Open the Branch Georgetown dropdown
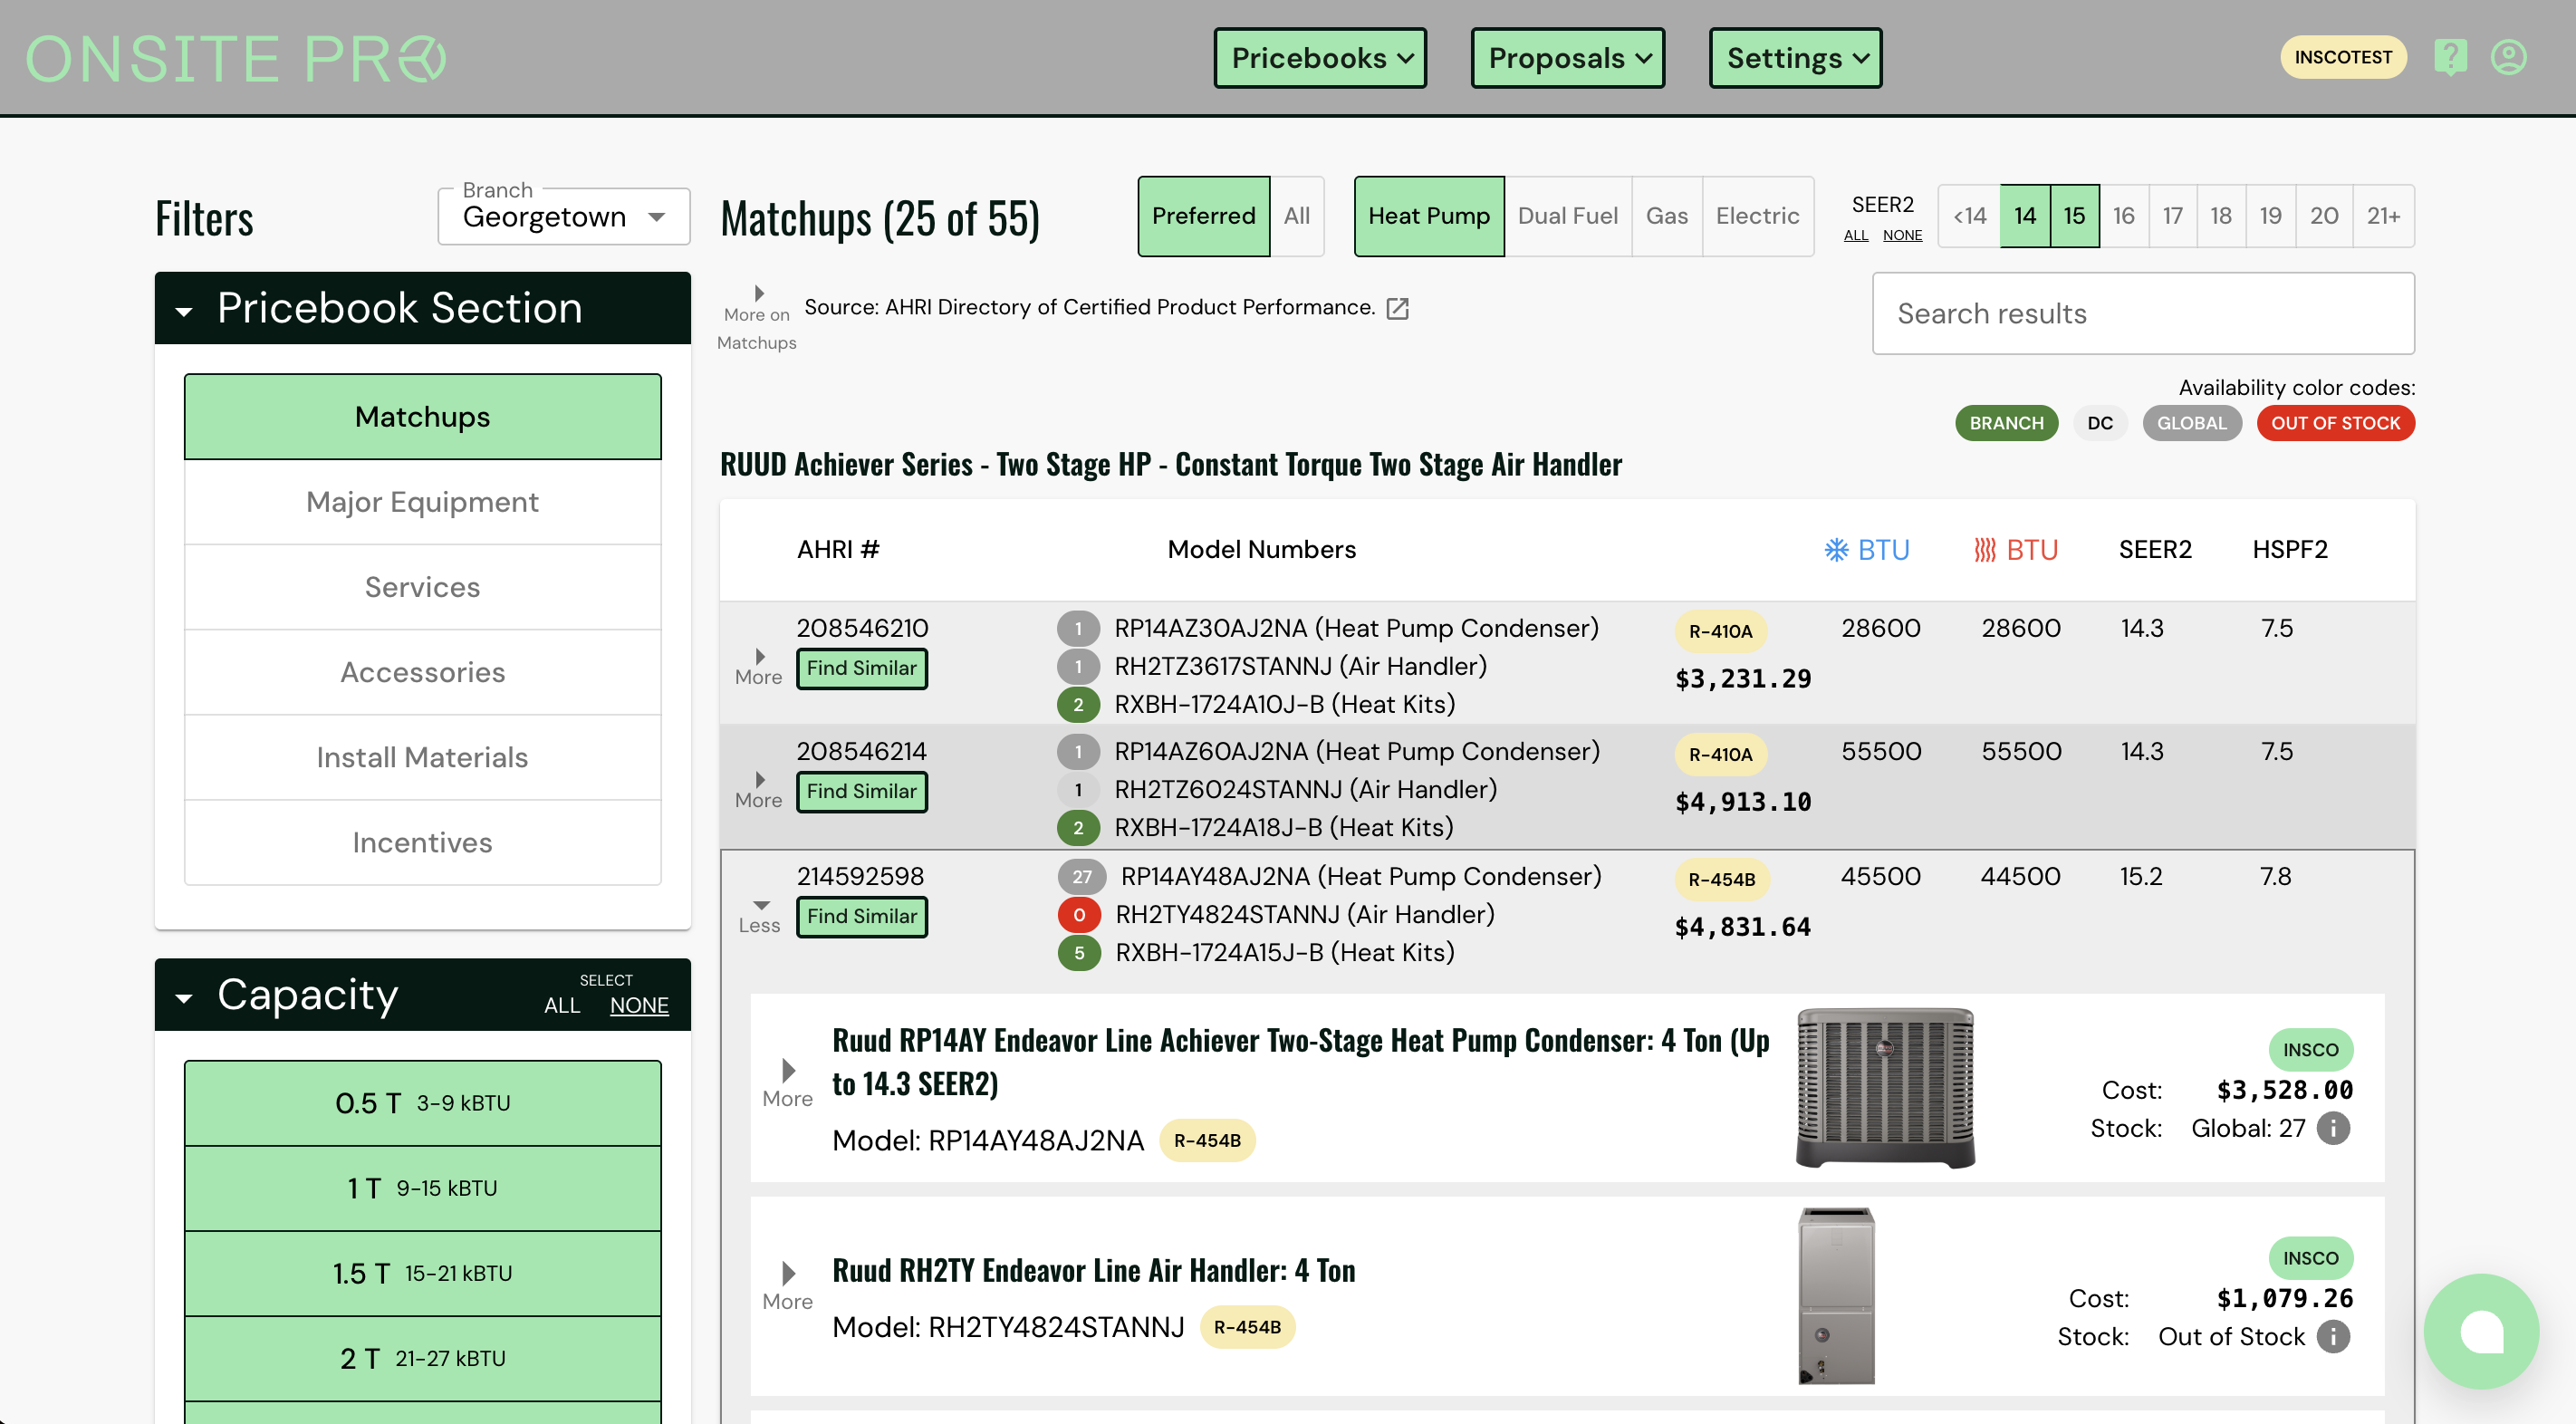The height and width of the screenshot is (1424, 2576). [564, 216]
